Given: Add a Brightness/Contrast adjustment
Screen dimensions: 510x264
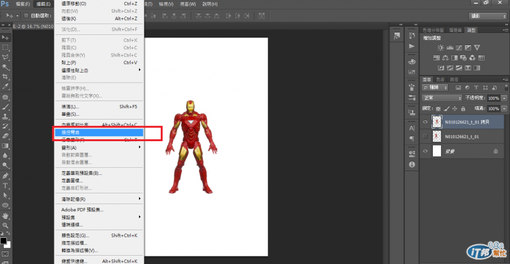Looking at the screenshot, I should pyautogui.click(x=440, y=48).
